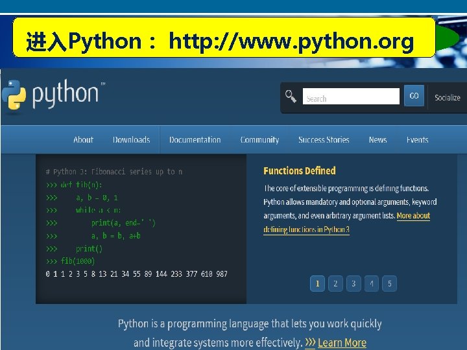This screenshot has height=350, width=467.
Task: Click the magnifying glass search icon
Action: (x=291, y=97)
